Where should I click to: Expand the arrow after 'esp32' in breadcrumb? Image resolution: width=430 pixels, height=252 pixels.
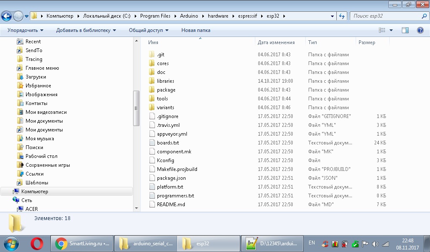pos(284,16)
